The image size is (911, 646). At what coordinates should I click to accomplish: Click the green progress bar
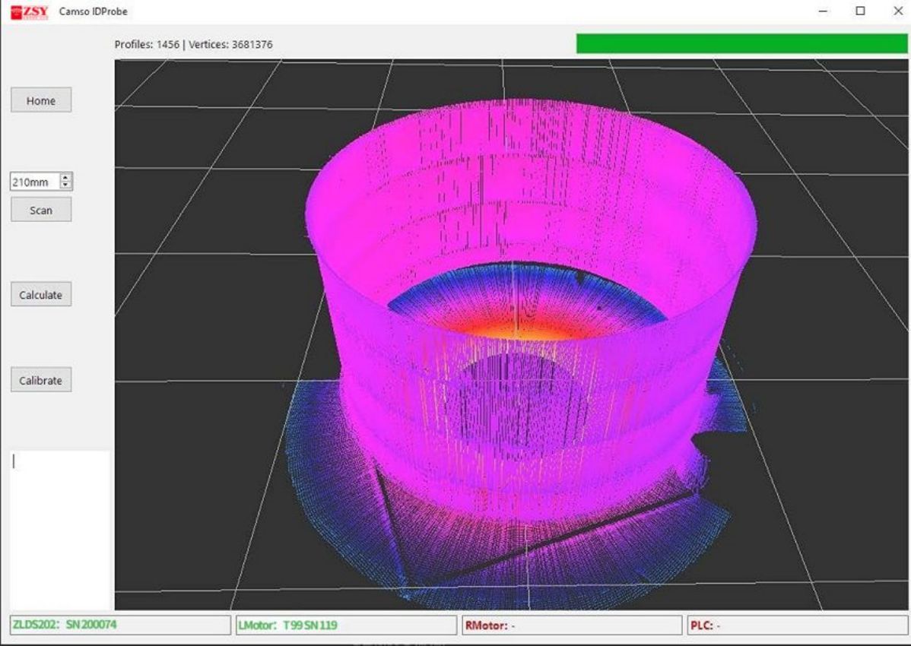pyautogui.click(x=741, y=44)
